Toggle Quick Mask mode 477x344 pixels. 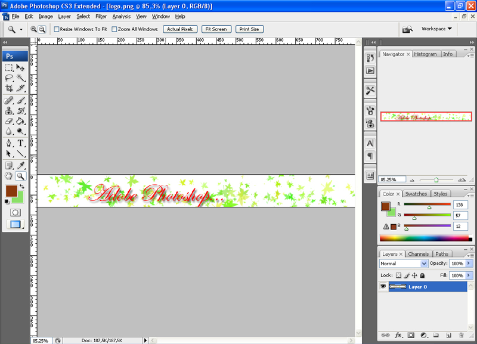click(16, 212)
